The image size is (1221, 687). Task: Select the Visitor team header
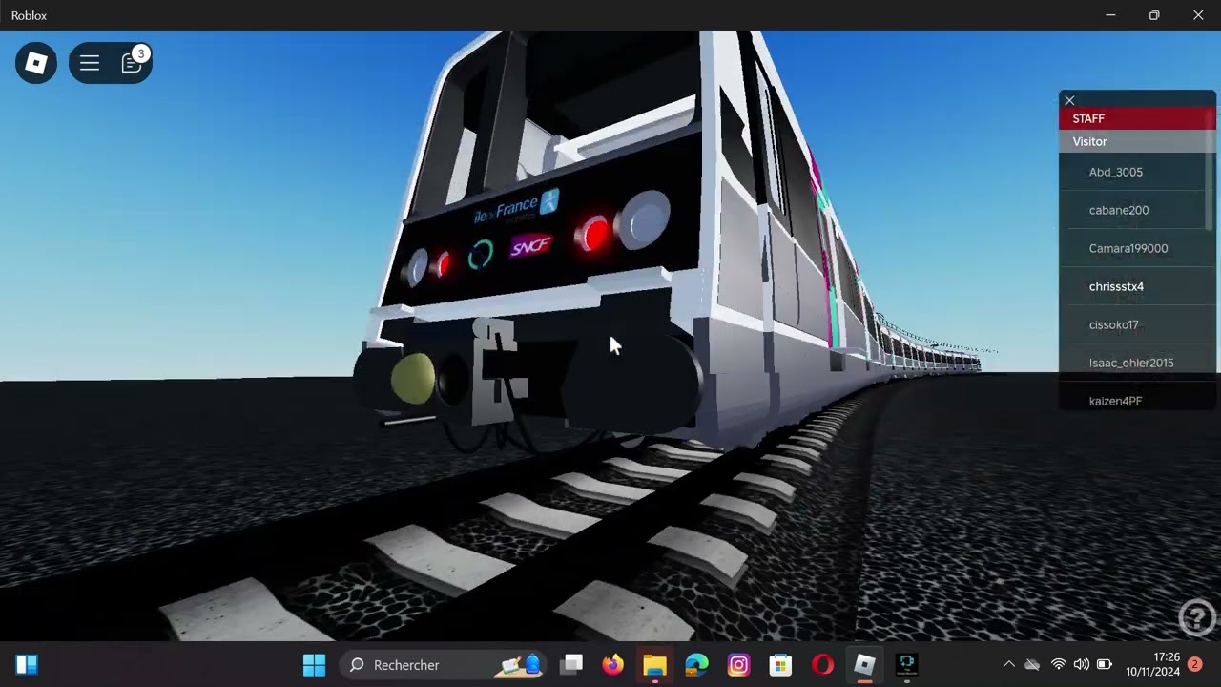[x=1137, y=141]
